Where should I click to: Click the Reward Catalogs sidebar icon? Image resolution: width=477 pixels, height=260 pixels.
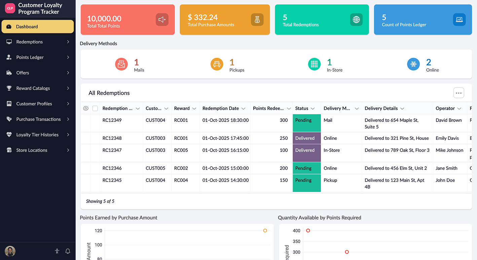tap(9, 88)
